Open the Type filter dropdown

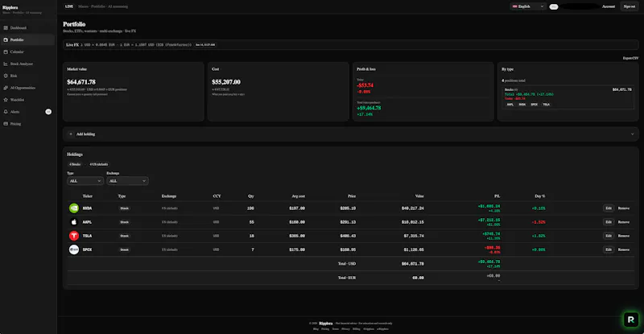coord(85,181)
